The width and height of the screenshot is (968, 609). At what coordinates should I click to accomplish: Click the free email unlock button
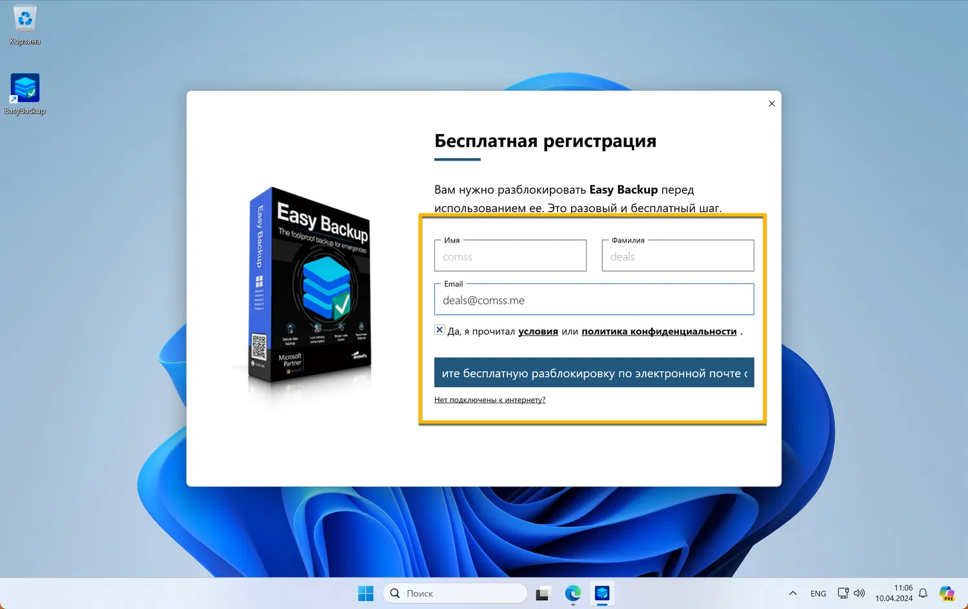pos(594,372)
